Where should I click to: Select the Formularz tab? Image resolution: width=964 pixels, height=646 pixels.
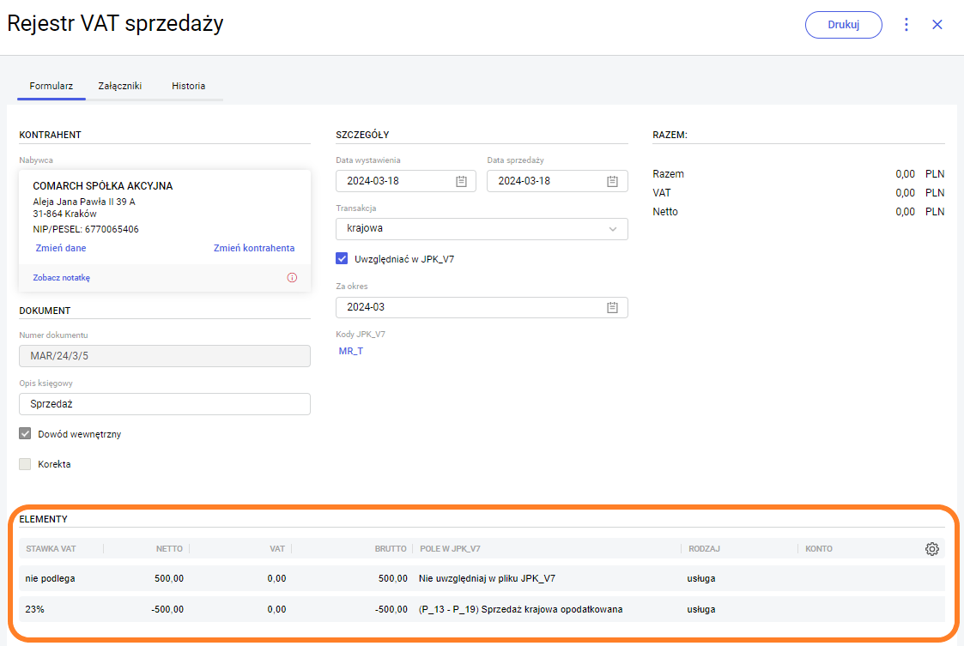point(52,87)
